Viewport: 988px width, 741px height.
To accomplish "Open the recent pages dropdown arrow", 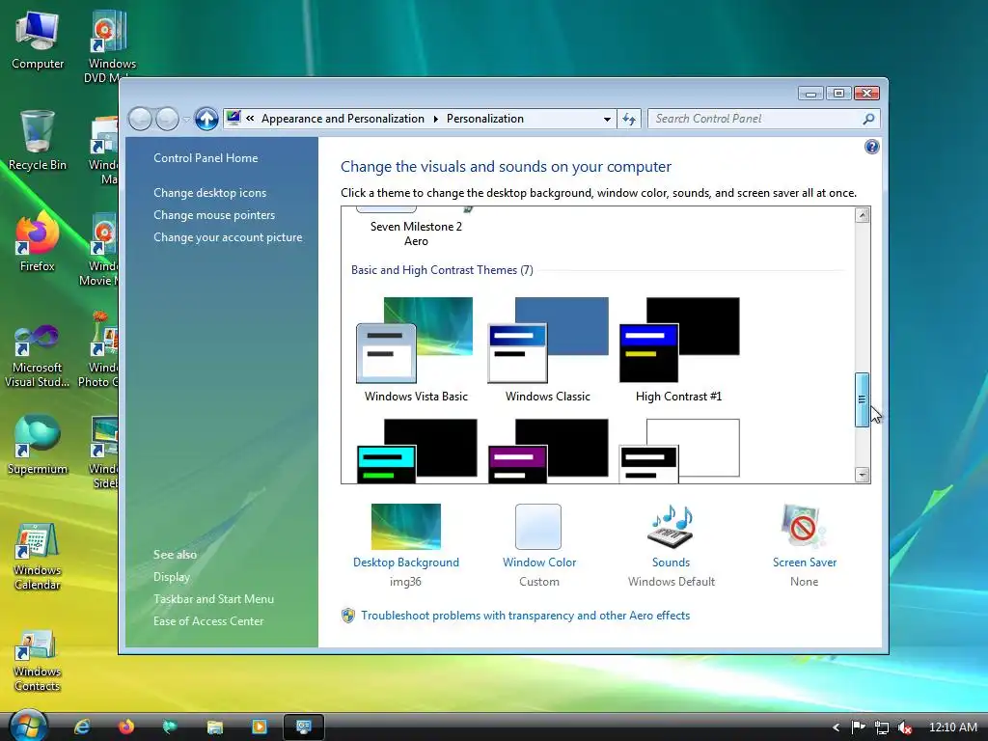I will click(186, 119).
